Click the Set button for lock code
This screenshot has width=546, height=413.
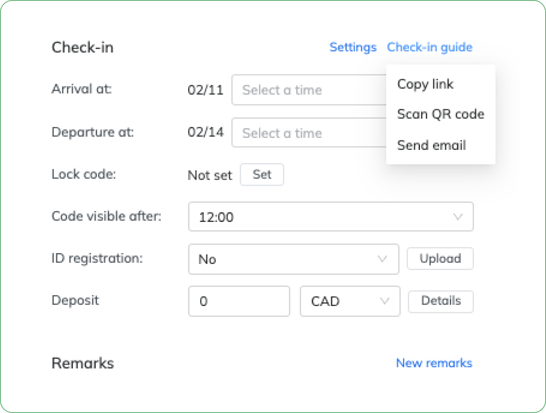pyautogui.click(x=262, y=174)
